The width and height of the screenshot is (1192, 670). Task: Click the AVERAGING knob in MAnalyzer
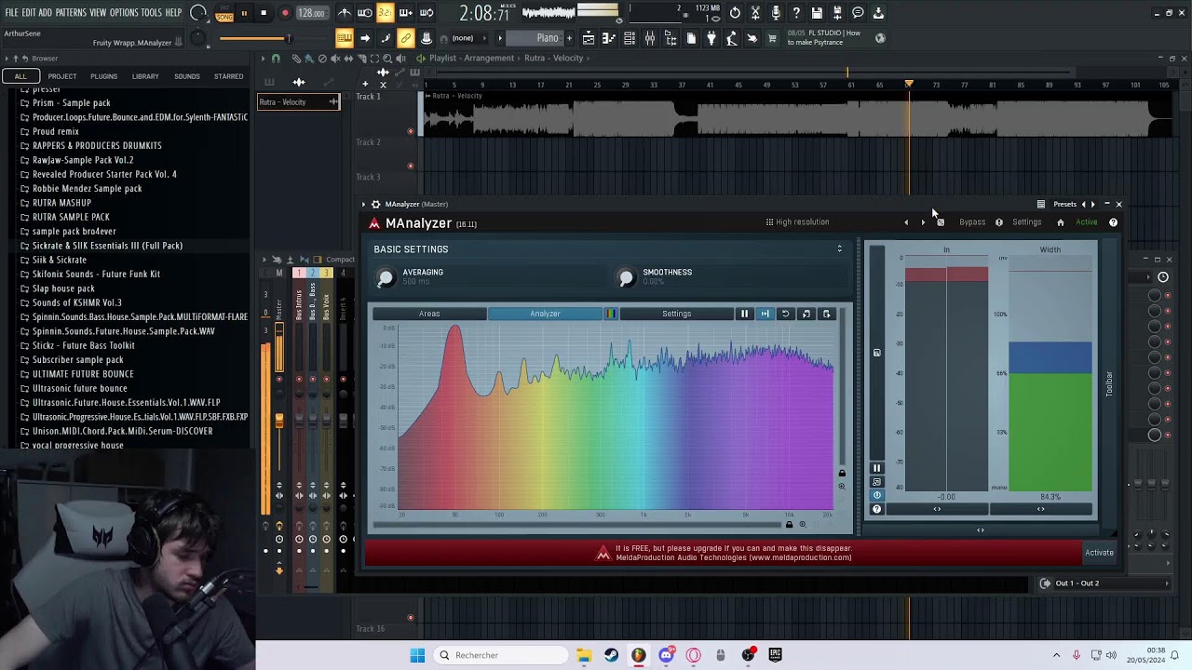[385, 277]
